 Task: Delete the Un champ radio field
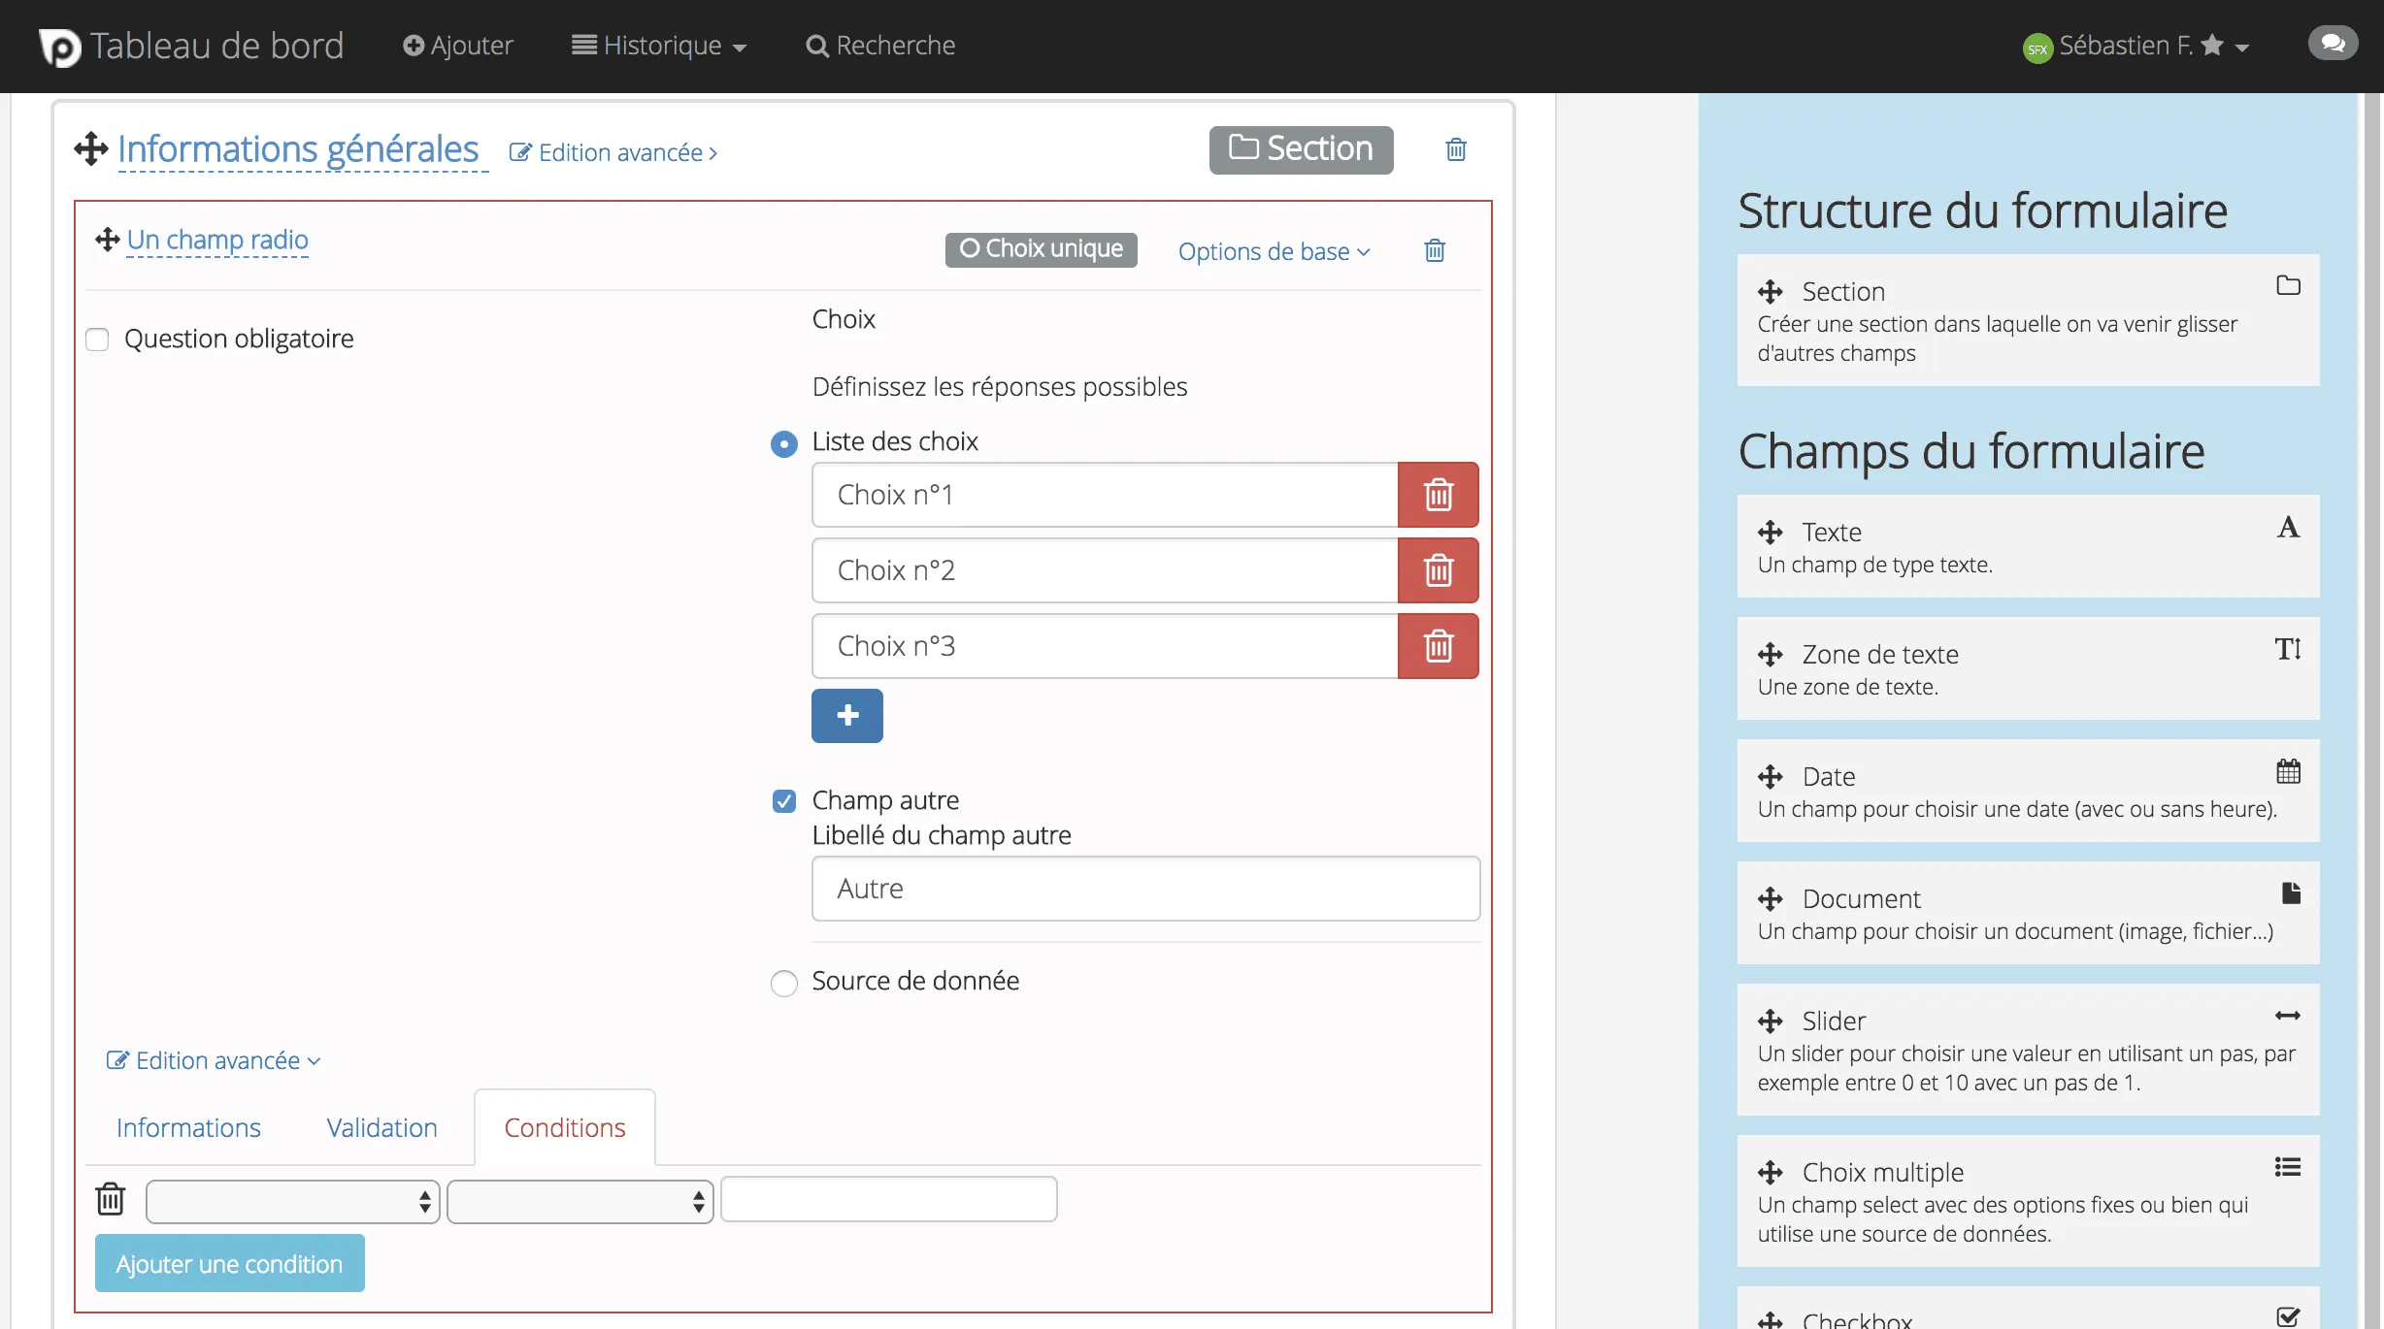pyautogui.click(x=1435, y=250)
